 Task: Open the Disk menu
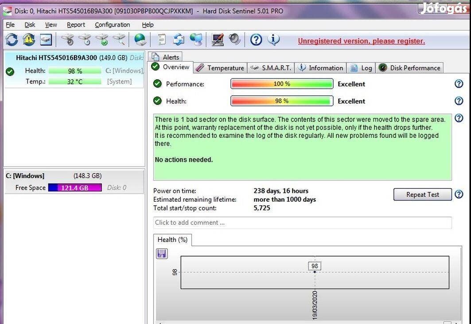click(x=30, y=25)
